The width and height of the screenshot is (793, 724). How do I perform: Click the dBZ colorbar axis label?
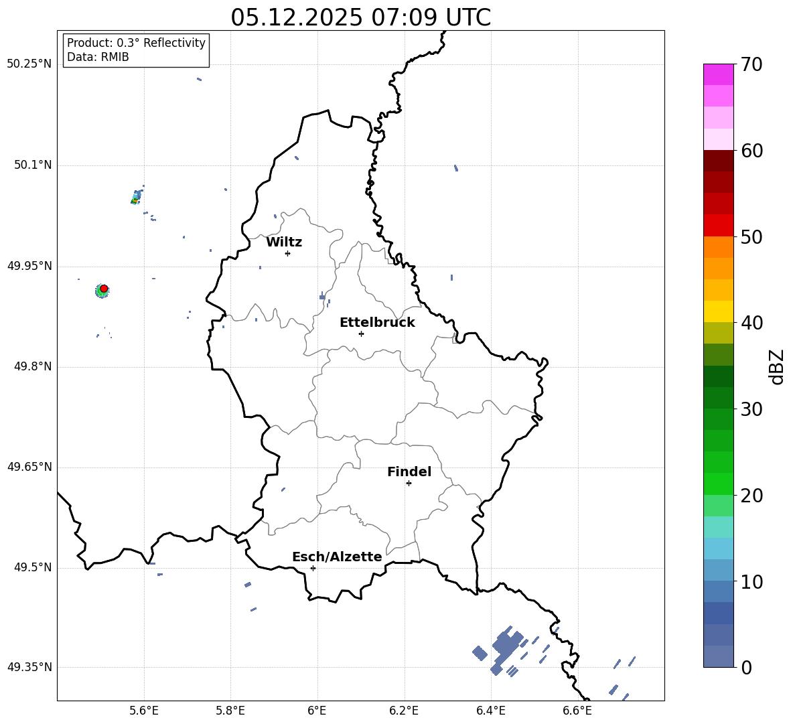778,367
